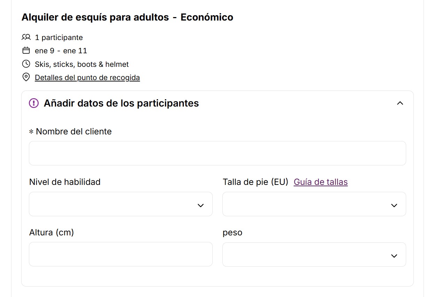Click the calendar icon beside the dates
434x297 pixels.
[26, 51]
